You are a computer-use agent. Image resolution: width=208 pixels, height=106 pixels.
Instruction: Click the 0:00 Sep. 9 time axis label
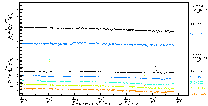click(x=100, y=100)
